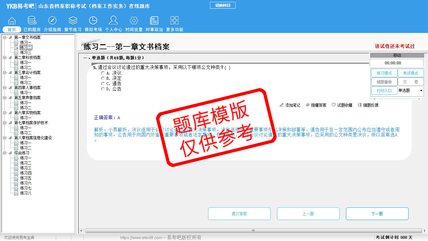
Task: Collapse the 第一章文书档案 tree node
Action: pyautogui.click(x=5, y=38)
